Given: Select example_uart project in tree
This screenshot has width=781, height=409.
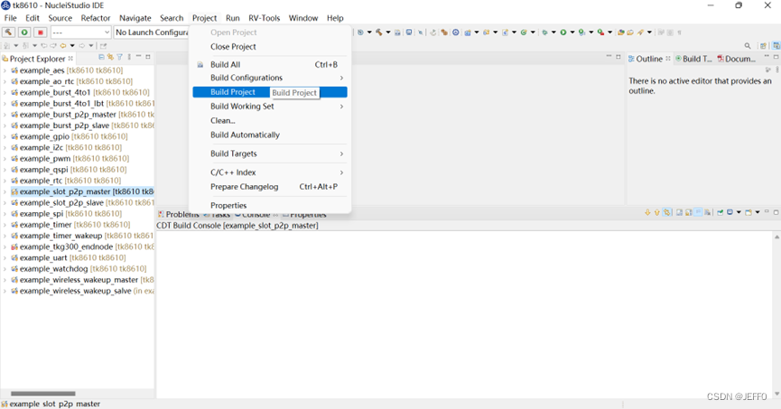Looking at the screenshot, I should click(x=69, y=257).
